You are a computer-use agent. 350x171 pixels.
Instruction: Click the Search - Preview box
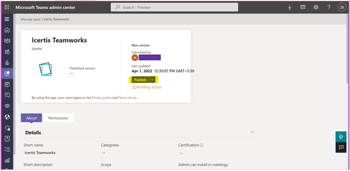[x=174, y=7]
